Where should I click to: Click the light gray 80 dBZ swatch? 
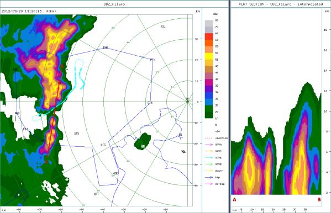tap(209, 23)
